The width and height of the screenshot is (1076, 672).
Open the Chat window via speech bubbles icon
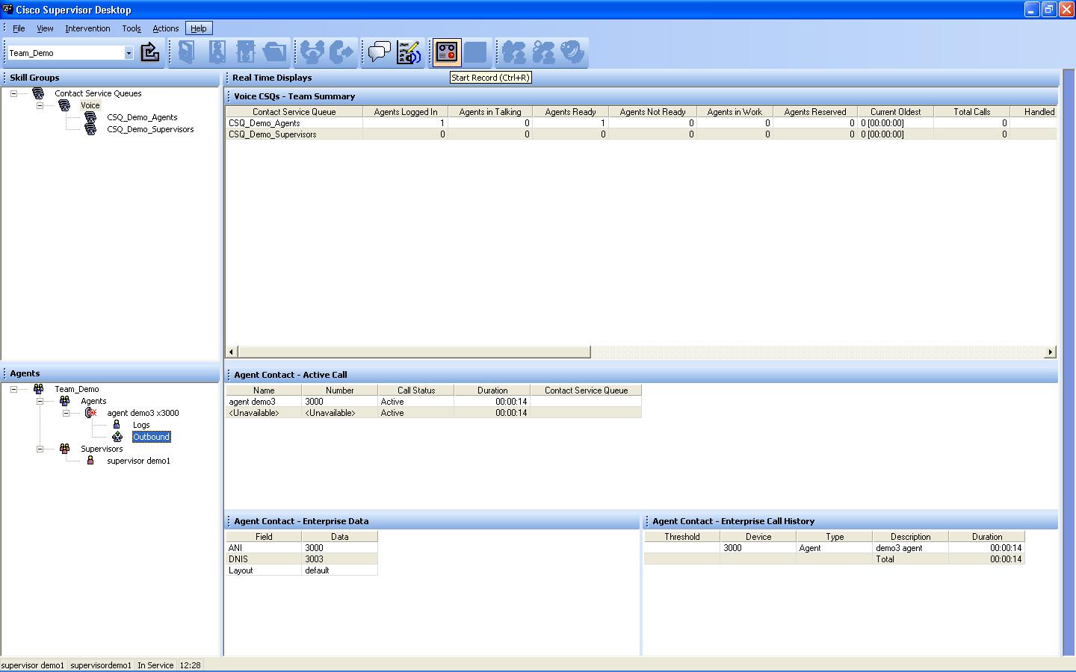click(x=379, y=52)
